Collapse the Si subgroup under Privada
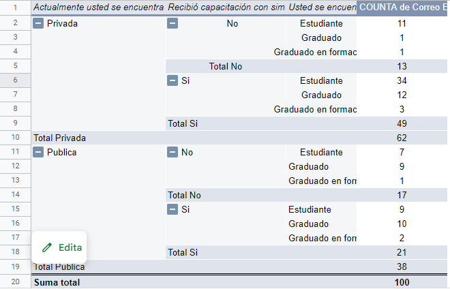The image size is (450, 289). [x=172, y=80]
